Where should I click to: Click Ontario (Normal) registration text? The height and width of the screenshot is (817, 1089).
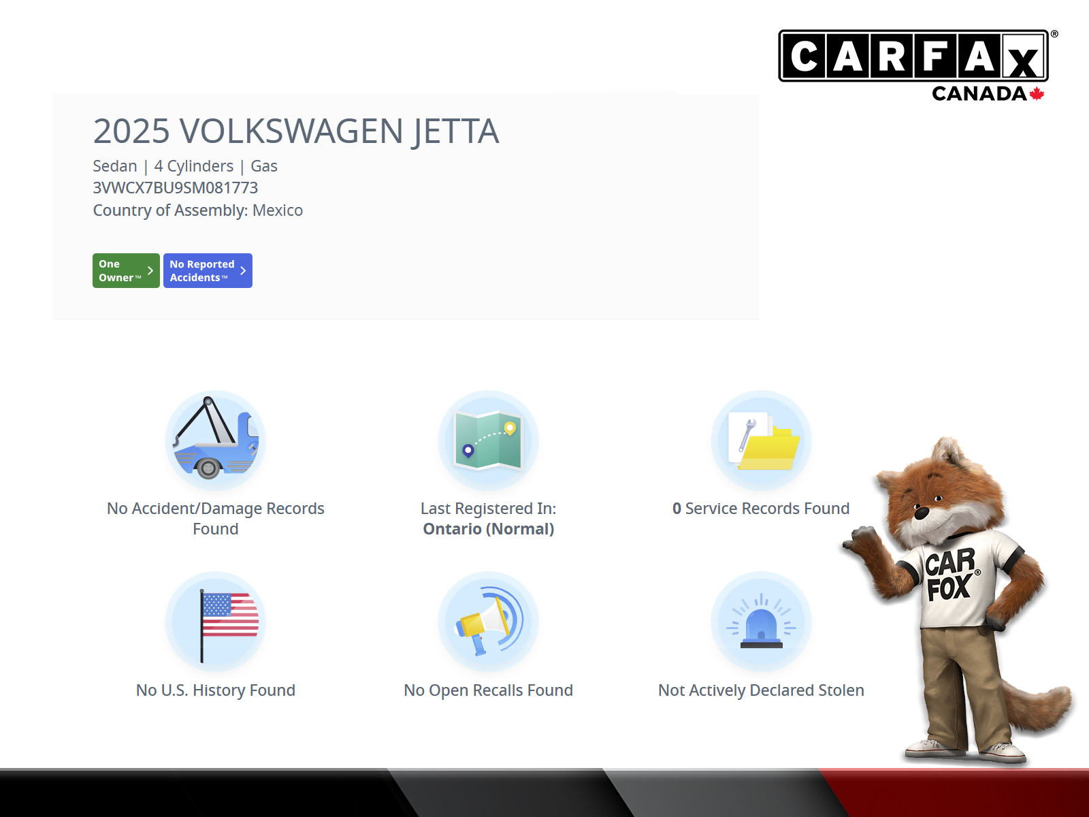488,529
